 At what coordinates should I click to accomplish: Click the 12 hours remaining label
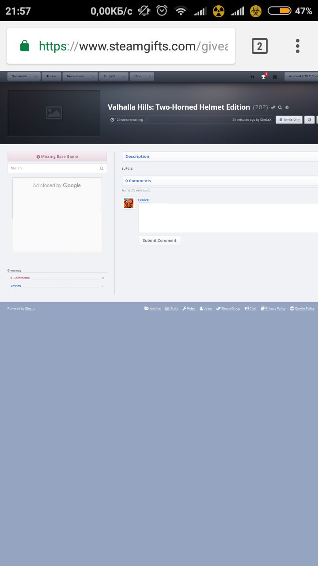(127, 120)
